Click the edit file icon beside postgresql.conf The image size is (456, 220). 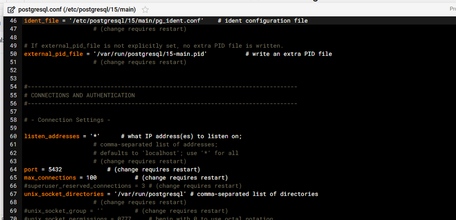click(x=12, y=10)
